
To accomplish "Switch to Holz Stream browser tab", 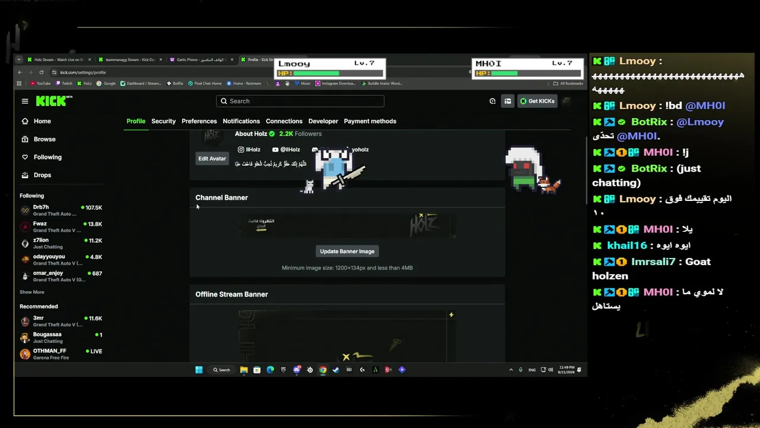I will [x=58, y=59].
